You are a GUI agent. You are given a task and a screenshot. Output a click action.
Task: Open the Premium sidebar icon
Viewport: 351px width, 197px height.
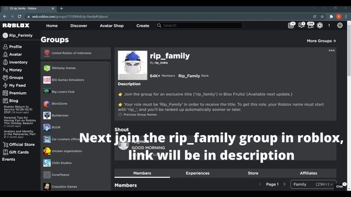tap(5, 93)
